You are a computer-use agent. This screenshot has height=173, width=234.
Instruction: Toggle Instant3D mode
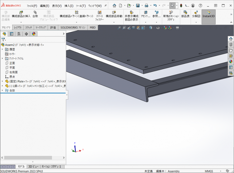click(208, 14)
